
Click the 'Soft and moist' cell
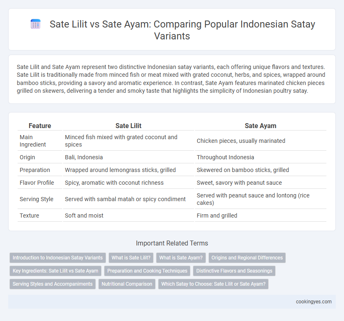128,216
